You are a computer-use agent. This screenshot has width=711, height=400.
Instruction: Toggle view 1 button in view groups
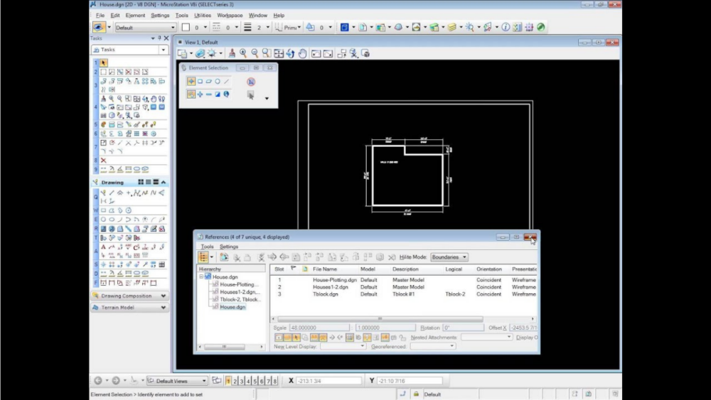pyautogui.click(x=228, y=381)
